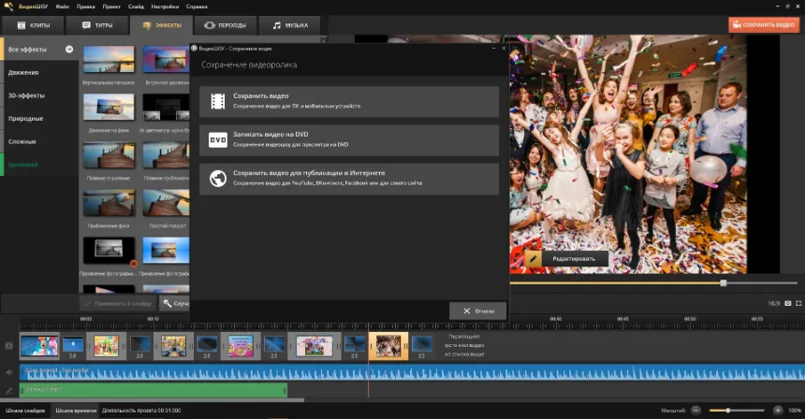Click the film strip icon for Сохранить видео

pos(218,101)
